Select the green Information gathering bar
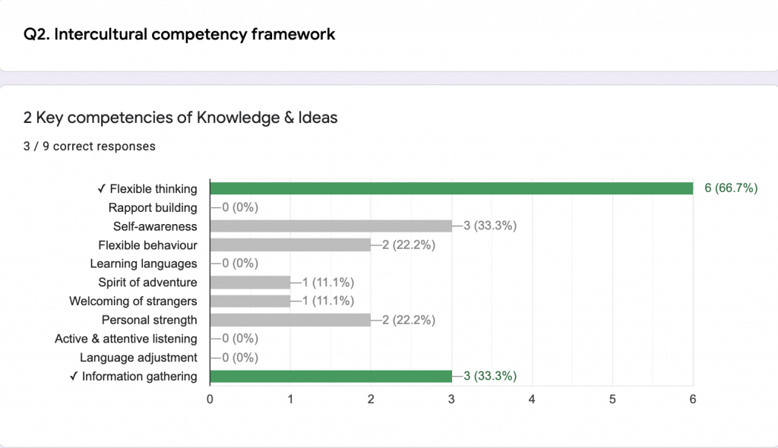Viewport: 778px width, 448px height. click(x=330, y=376)
